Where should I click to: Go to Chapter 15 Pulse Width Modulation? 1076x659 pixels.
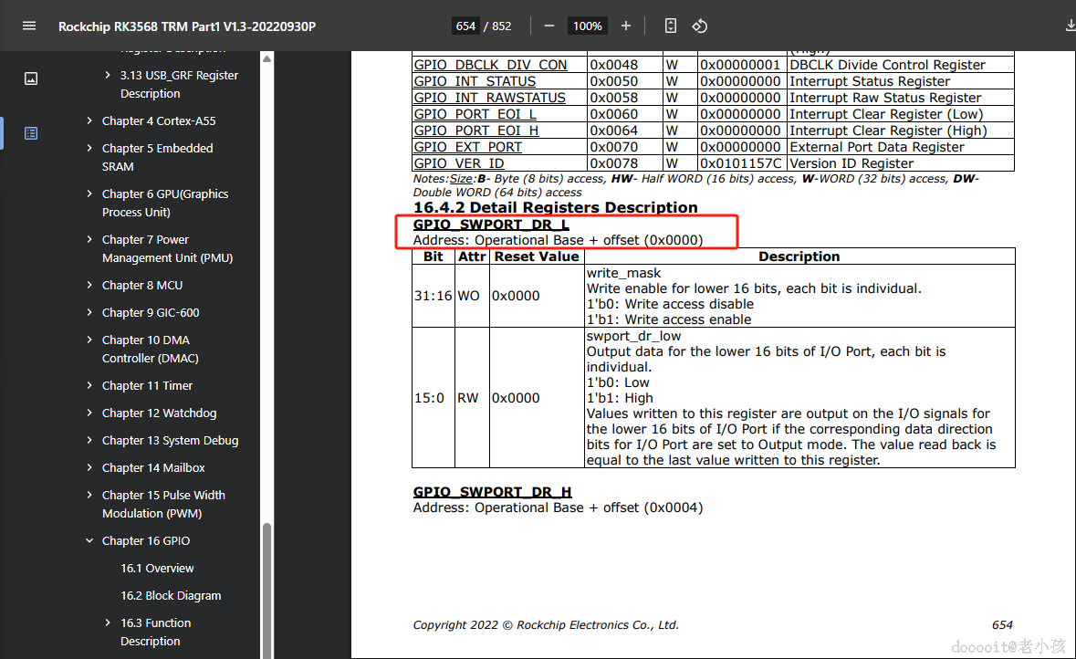163,504
